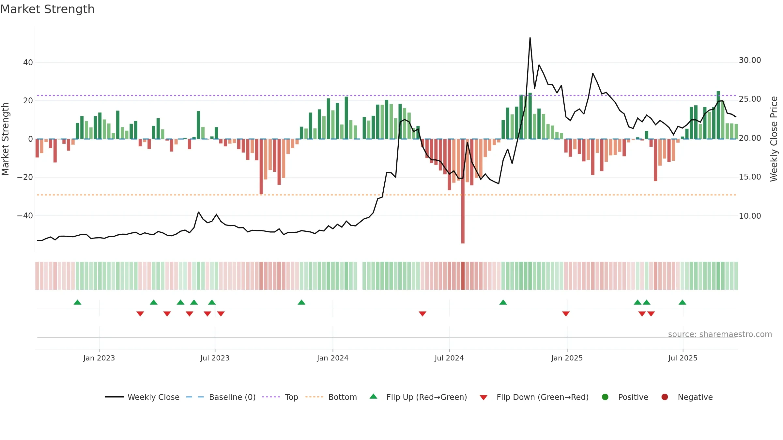Click the Jul 2023 x-axis label

click(x=215, y=358)
